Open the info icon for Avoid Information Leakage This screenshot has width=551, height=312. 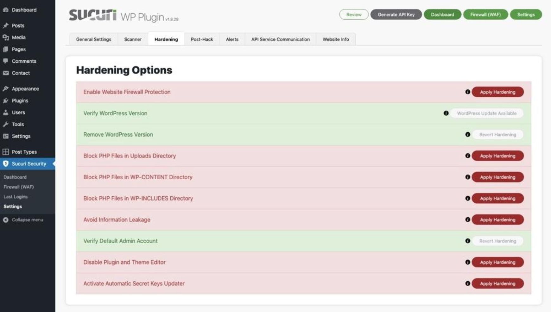467,220
